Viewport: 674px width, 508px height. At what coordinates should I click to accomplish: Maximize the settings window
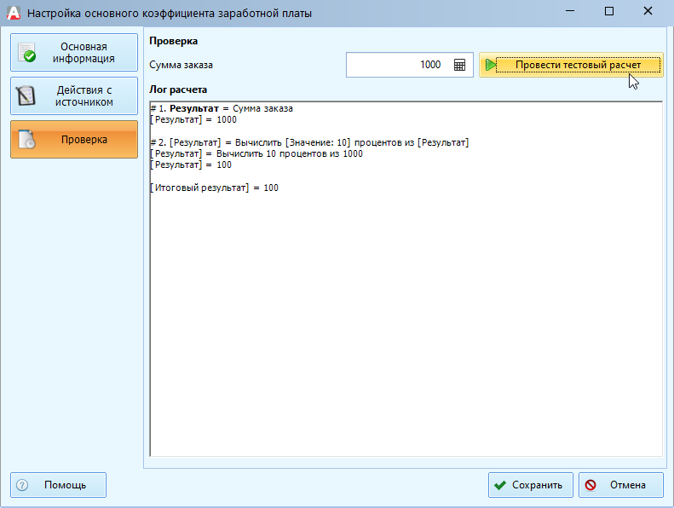click(x=608, y=12)
